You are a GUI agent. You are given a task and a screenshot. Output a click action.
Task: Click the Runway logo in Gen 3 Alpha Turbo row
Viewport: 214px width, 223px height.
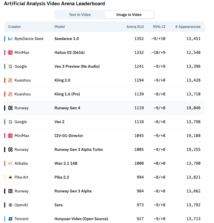point(10,150)
